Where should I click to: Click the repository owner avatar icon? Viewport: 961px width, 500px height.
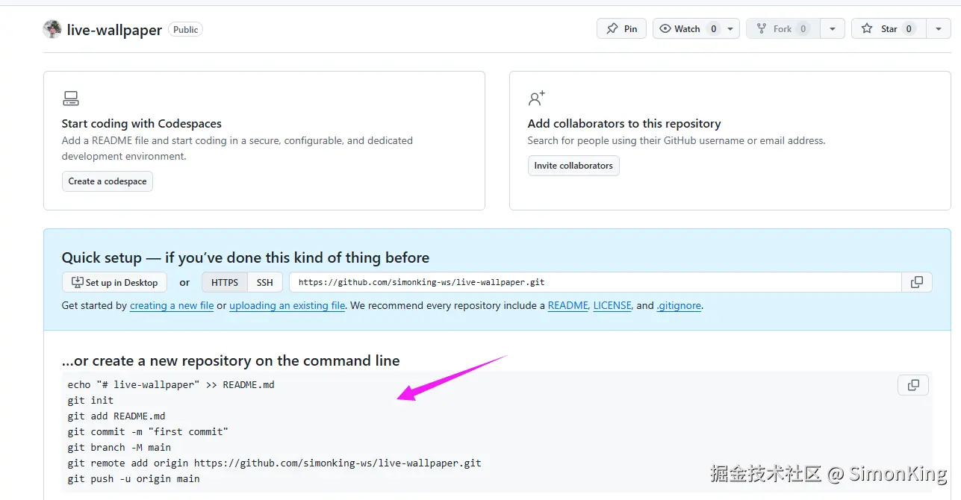point(52,30)
